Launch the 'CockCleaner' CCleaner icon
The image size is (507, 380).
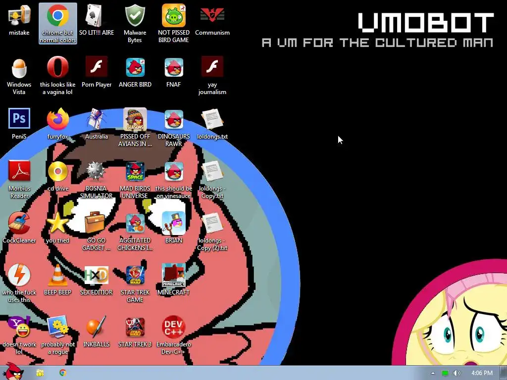pos(19,228)
